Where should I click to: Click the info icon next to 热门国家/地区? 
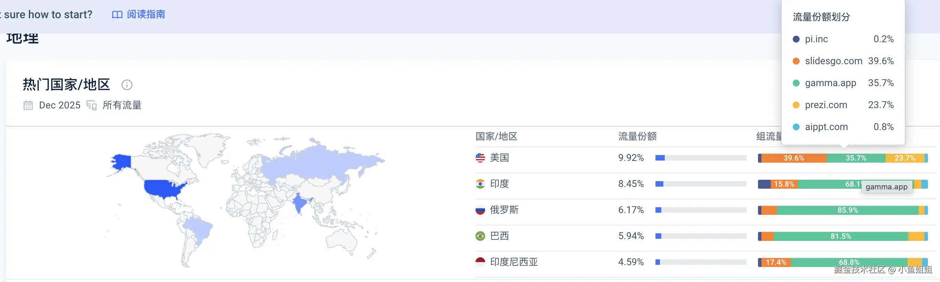click(x=127, y=85)
